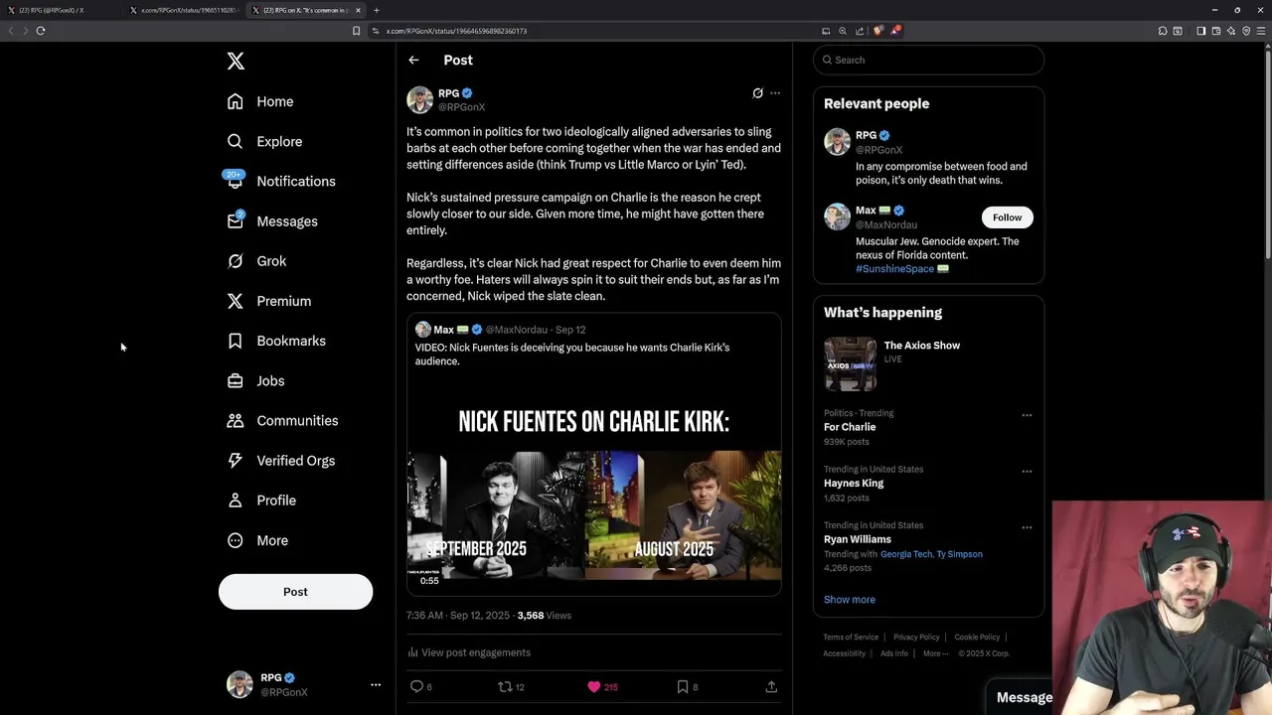Toggle the like heart on the post
The width and height of the screenshot is (1272, 715).
point(593,686)
